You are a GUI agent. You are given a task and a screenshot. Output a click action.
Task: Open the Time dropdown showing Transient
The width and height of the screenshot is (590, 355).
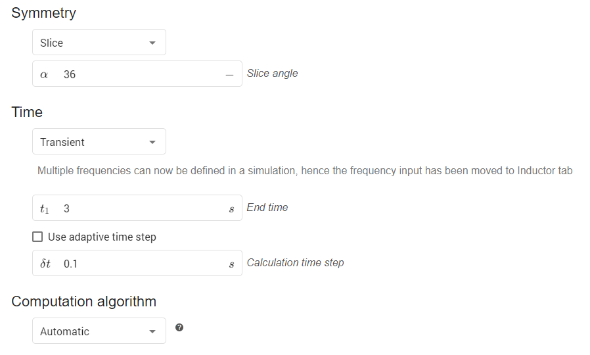tap(99, 142)
